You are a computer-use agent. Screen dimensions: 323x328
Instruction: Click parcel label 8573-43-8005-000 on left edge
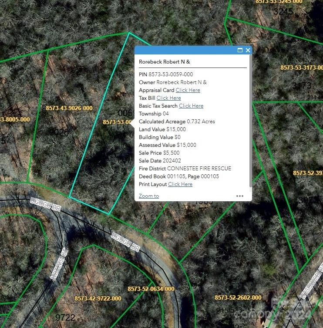tap(15, 119)
